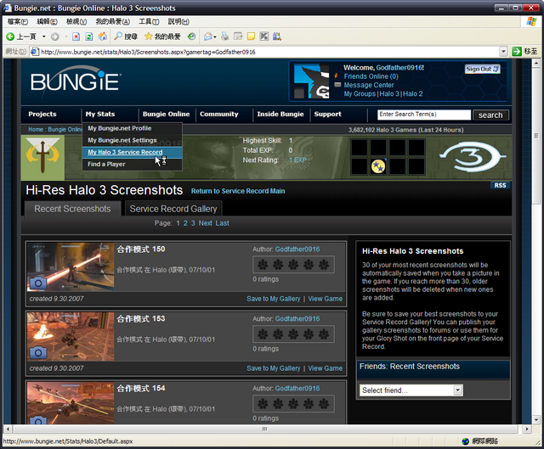Click View Game for 合作模式 153
Image resolution: width=544 pixels, height=449 pixels.
coord(325,368)
